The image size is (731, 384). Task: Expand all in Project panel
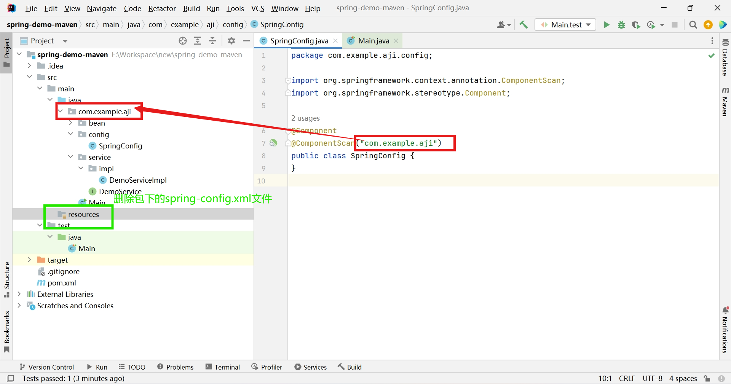coord(198,41)
